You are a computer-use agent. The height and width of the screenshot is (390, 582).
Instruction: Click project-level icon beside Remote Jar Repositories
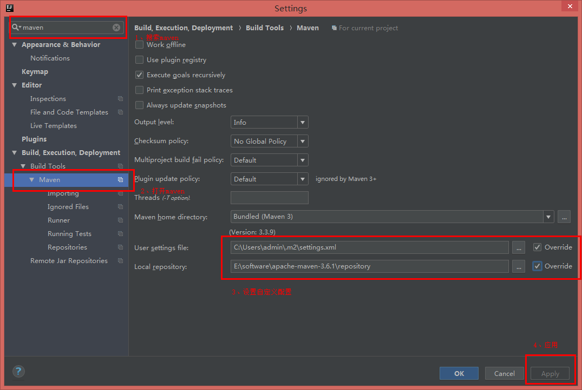(120, 261)
